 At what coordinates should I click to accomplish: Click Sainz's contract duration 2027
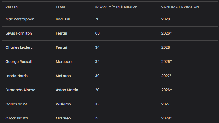pyautogui.click(x=166, y=104)
